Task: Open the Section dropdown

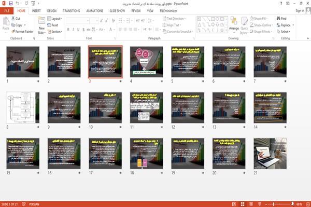Action: (x=55, y=32)
